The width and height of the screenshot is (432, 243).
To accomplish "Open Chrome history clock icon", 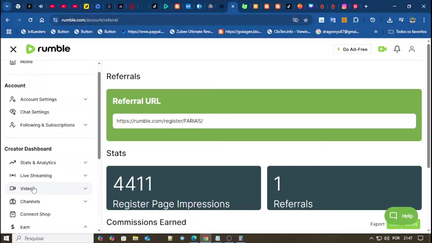I will tap(373, 20).
